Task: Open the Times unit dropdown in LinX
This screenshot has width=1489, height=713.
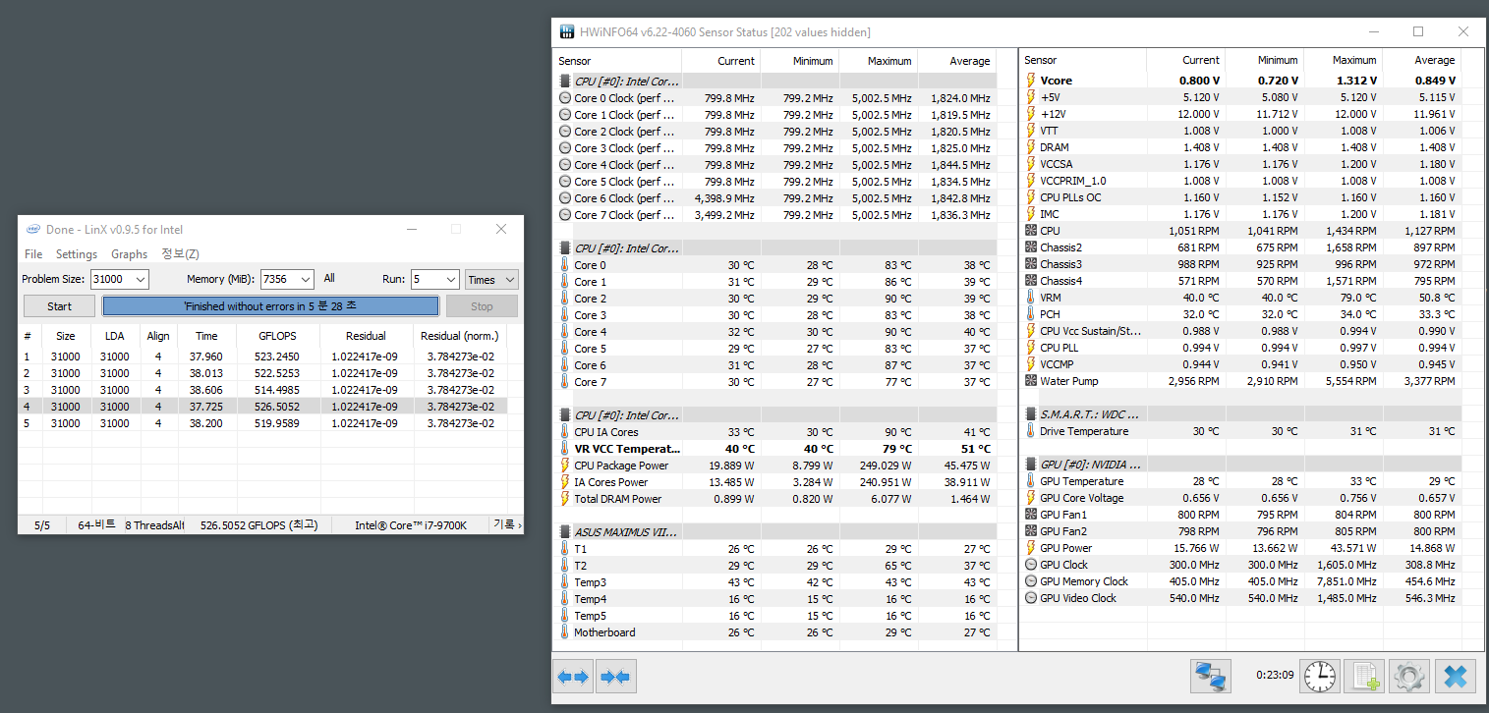Action: 491,280
